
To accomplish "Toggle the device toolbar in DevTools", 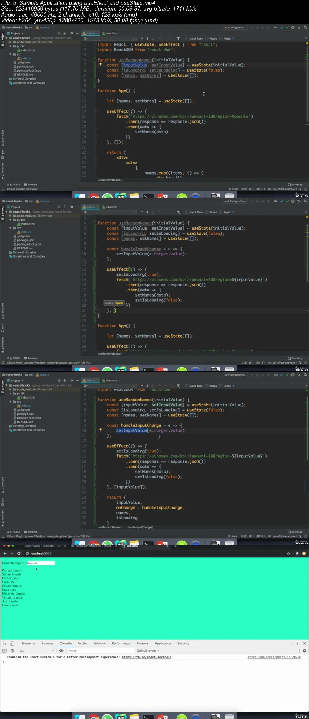I will click(12, 643).
